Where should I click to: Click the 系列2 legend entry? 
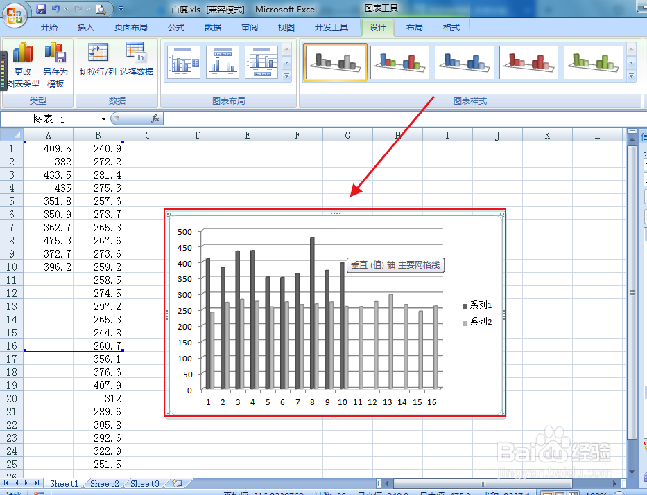(477, 322)
